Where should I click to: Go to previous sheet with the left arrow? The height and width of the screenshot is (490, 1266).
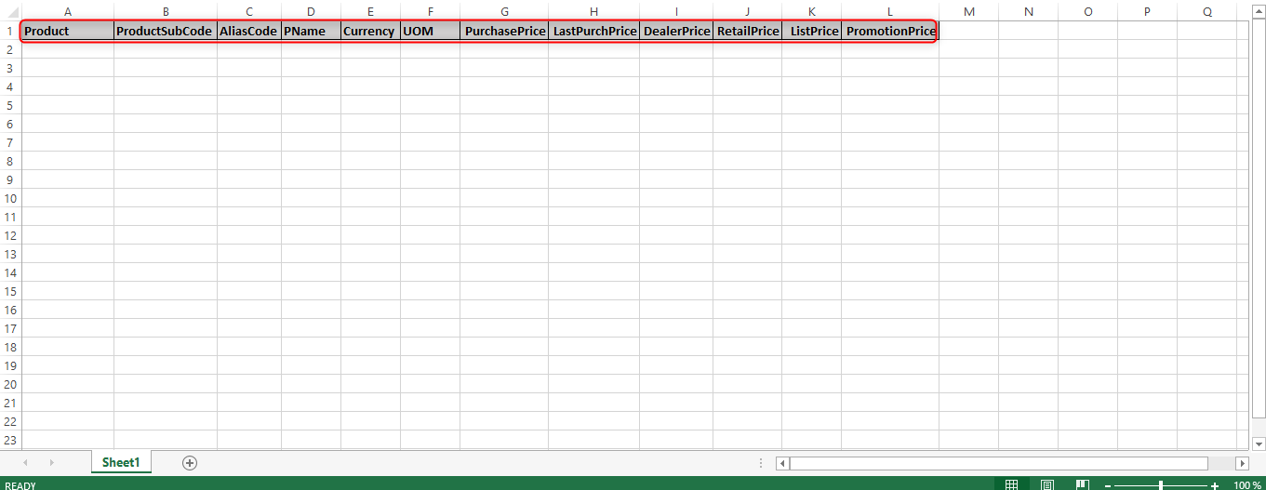click(25, 462)
